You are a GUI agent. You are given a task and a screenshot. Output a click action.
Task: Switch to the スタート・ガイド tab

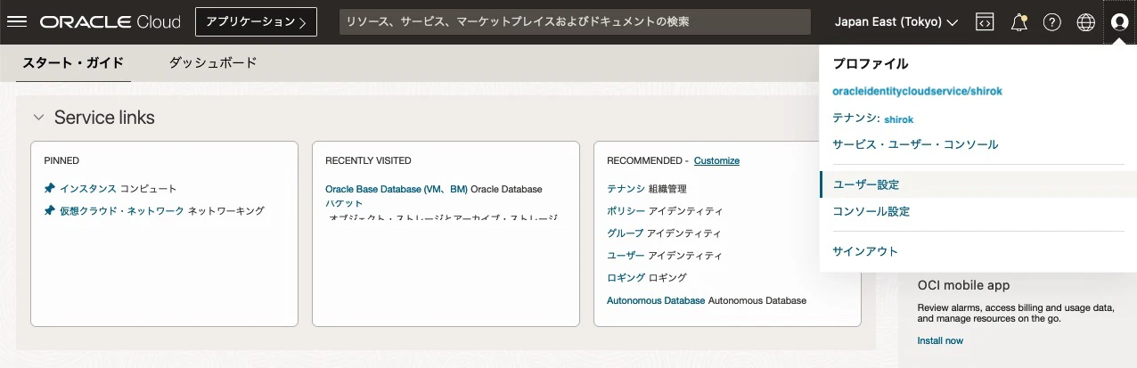pyautogui.click(x=73, y=63)
